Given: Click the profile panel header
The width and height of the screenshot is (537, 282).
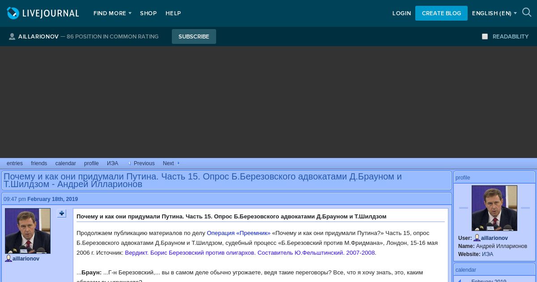Looking at the screenshot, I should pos(494,178).
